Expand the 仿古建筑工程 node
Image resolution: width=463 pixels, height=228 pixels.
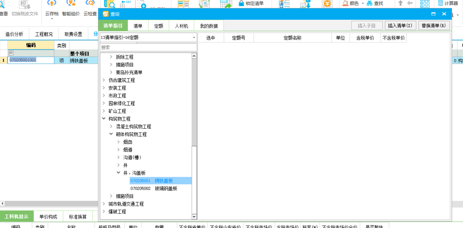point(104,80)
